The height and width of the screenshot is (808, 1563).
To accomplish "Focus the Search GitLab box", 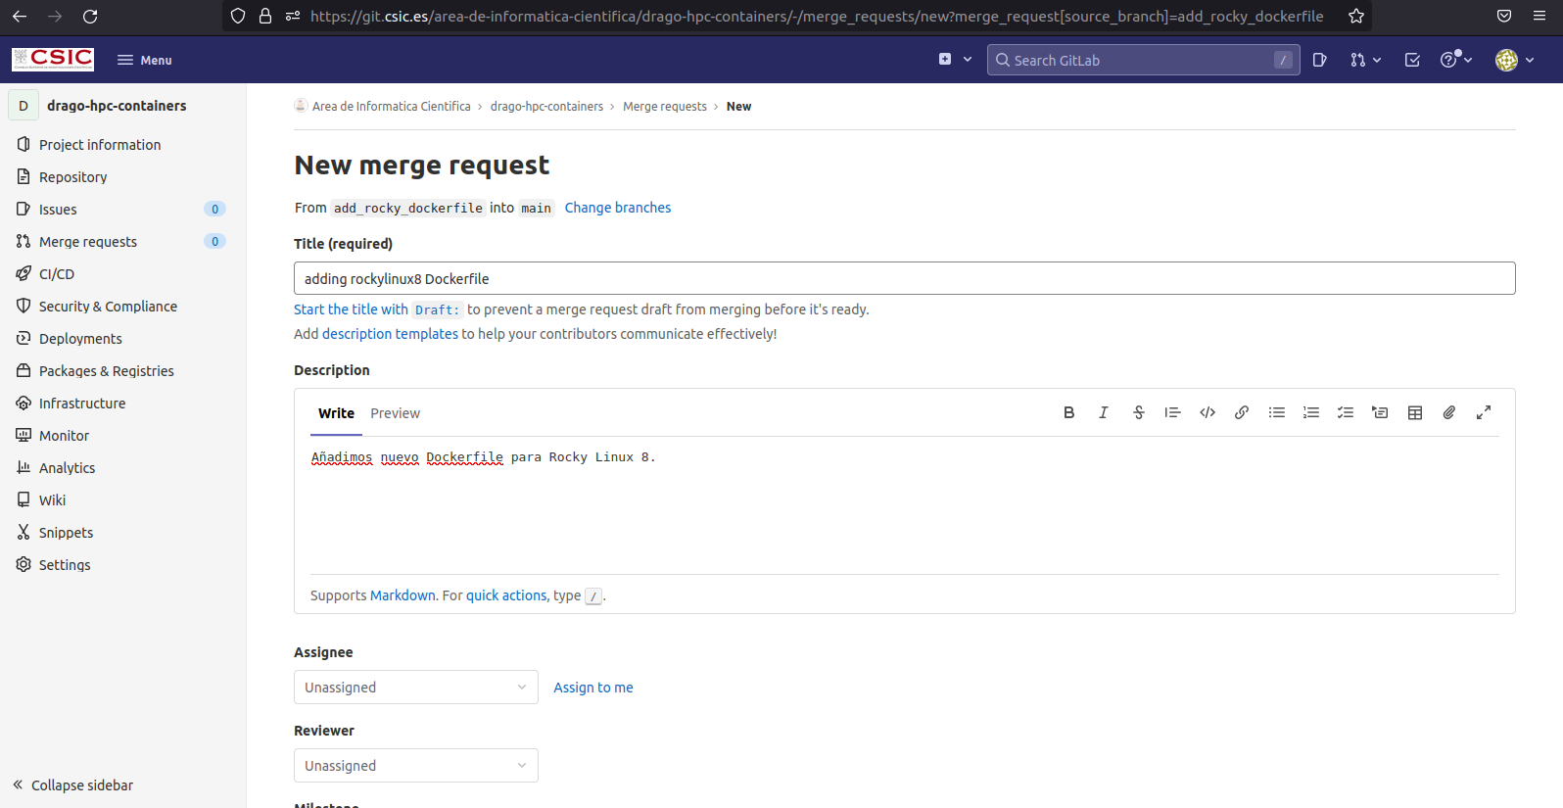I will click(x=1143, y=60).
